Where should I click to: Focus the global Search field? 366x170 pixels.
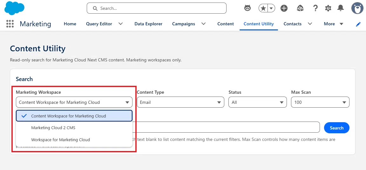pyautogui.click(x=157, y=8)
